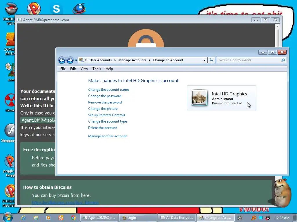Open the zombie flower desktop icon
297x222 pixels.
[x=10, y=72]
